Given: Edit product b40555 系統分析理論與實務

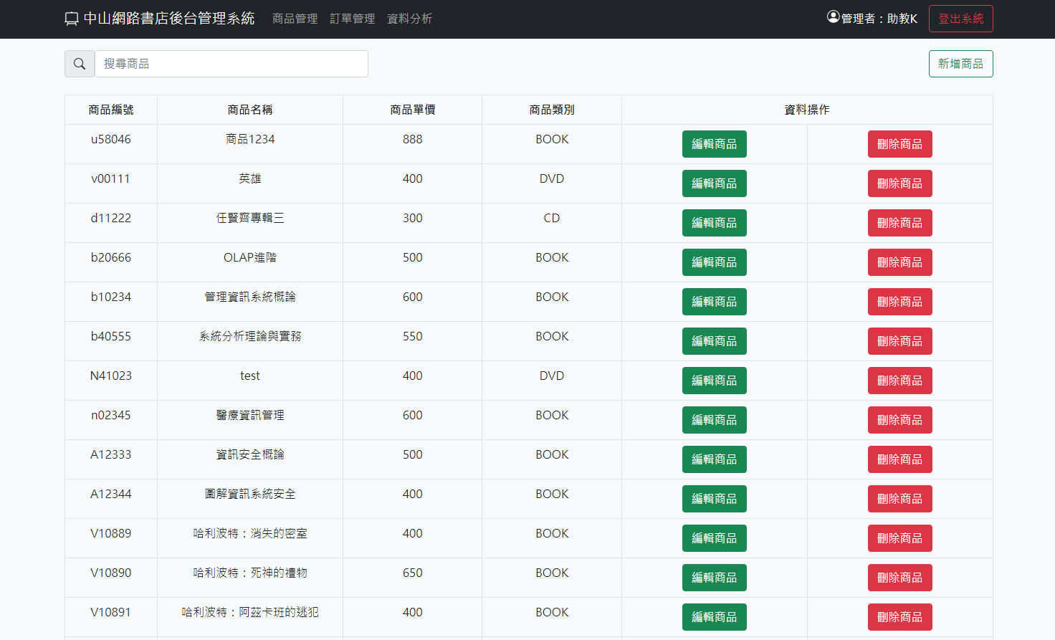Looking at the screenshot, I should click(714, 341).
